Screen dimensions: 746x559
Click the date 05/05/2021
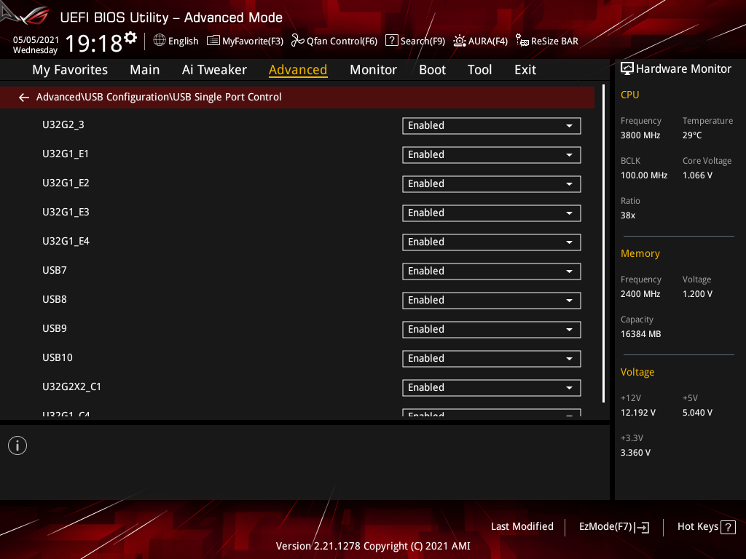click(x=36, y=40)
